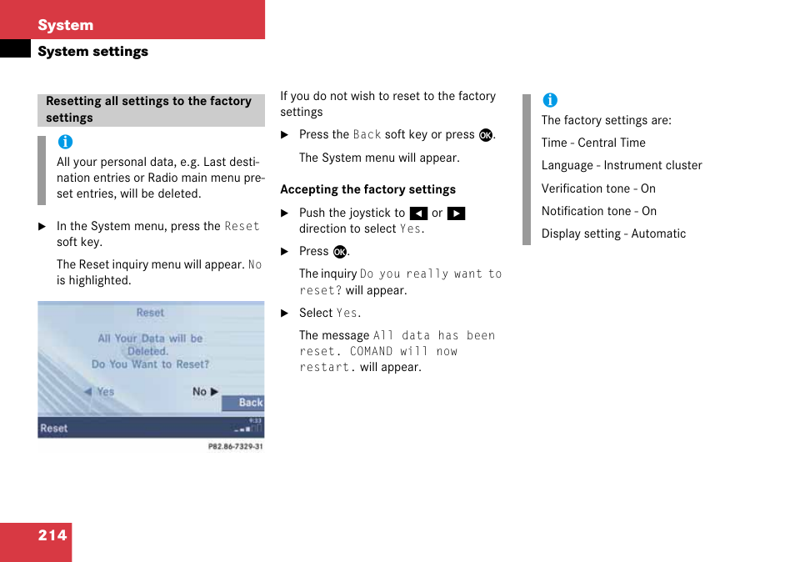Screen dimensions: 795x562
Task: Click the 'Display setting - Automatic' line
Action: click(613, 233)
